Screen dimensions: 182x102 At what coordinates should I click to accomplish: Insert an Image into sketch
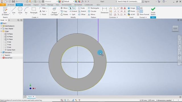click(x=131, y=8)
